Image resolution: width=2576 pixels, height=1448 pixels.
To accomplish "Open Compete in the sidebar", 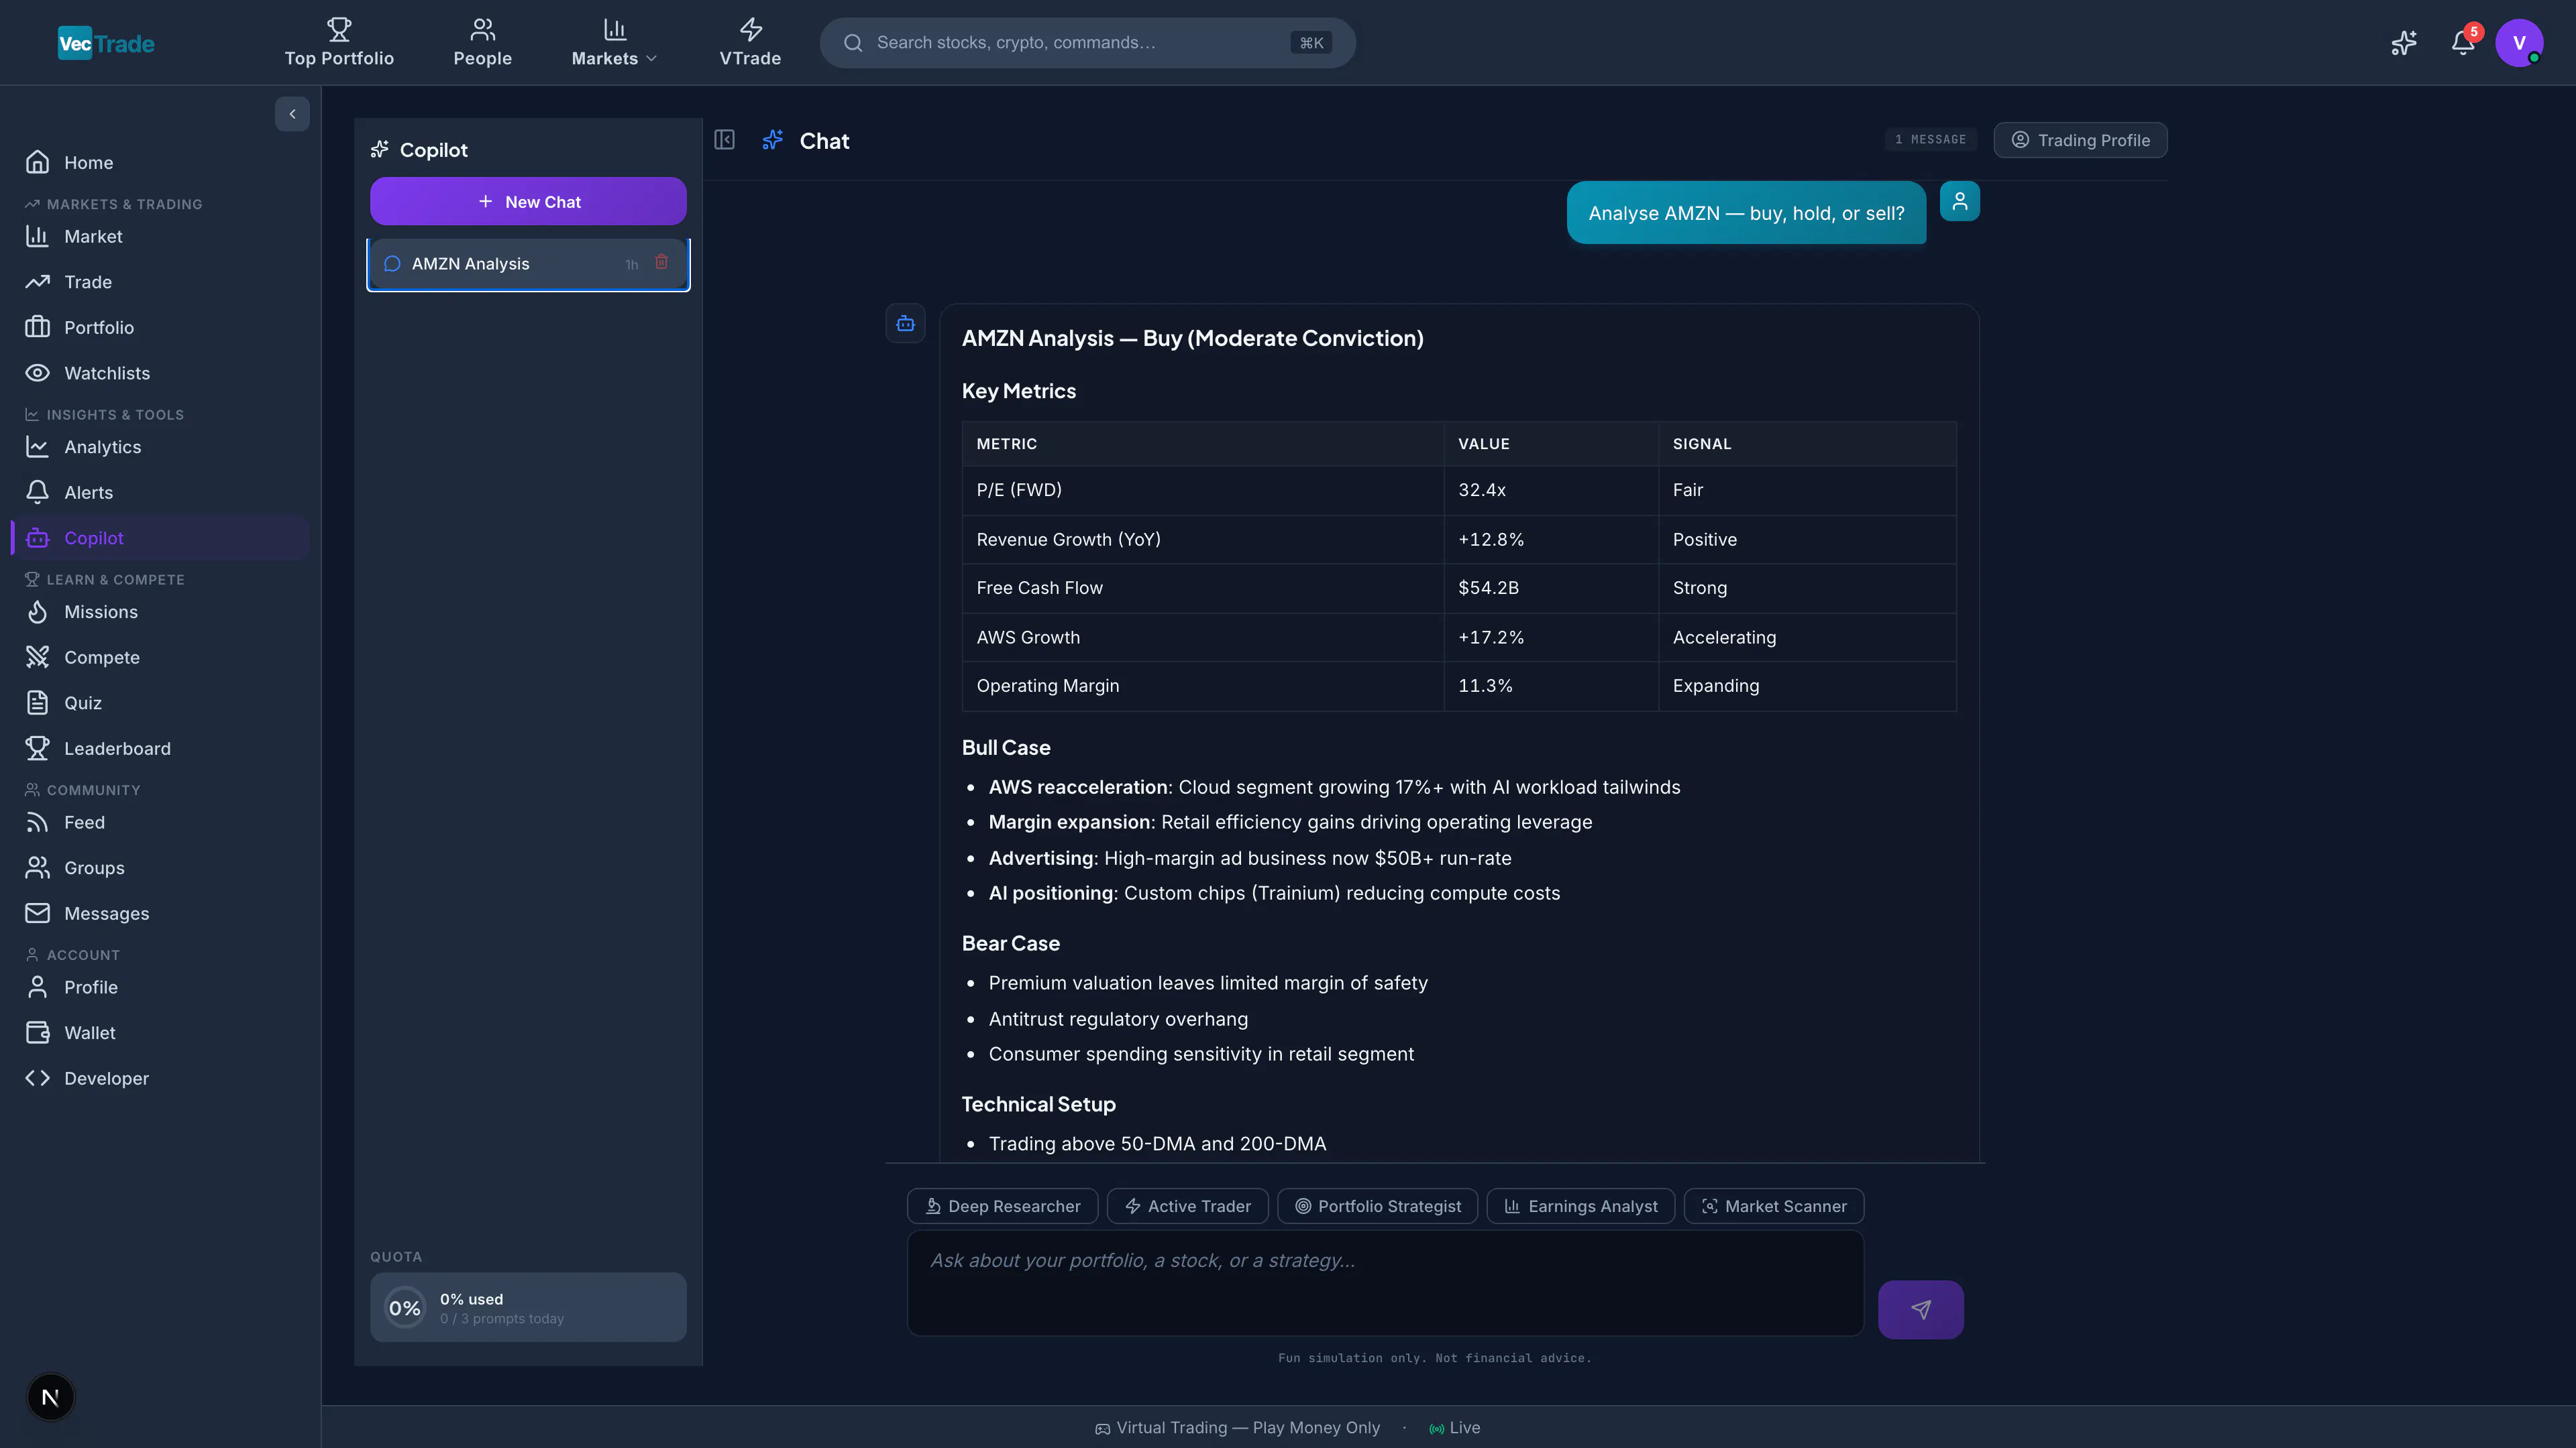I will pyautogui.click(x=160, y=656).
